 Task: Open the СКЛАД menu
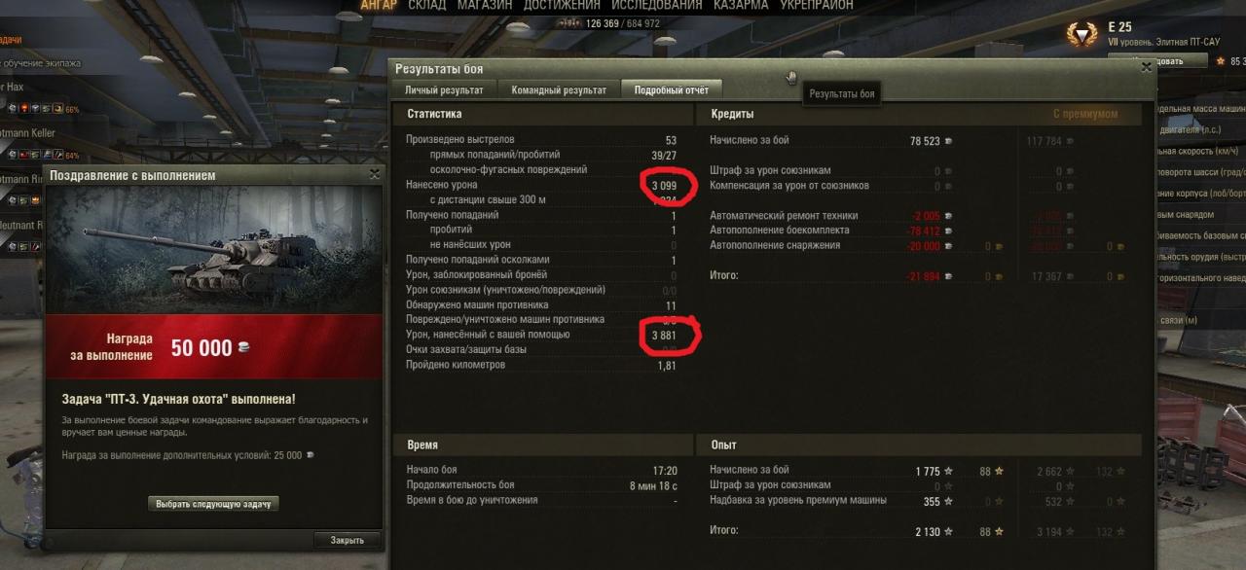(426, 6)
